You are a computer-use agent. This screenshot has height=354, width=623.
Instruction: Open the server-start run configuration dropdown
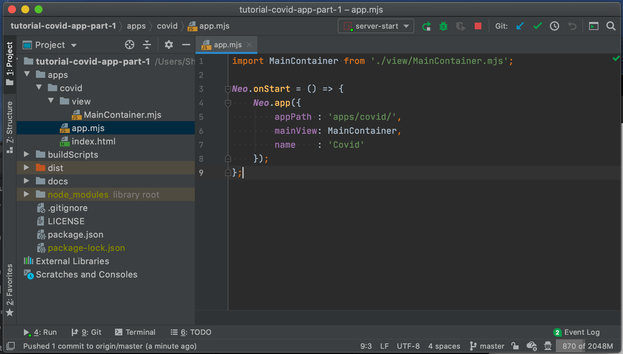(375, 26)
